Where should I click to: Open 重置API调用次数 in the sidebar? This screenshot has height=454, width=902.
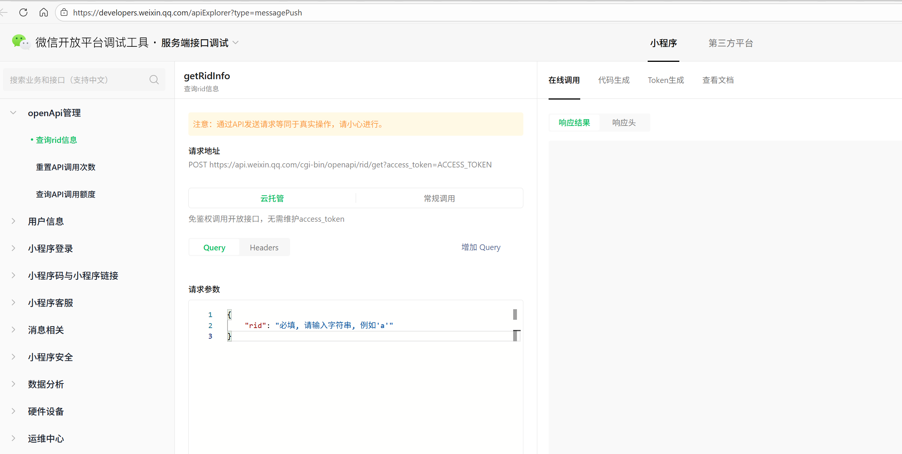pos(66,167)
